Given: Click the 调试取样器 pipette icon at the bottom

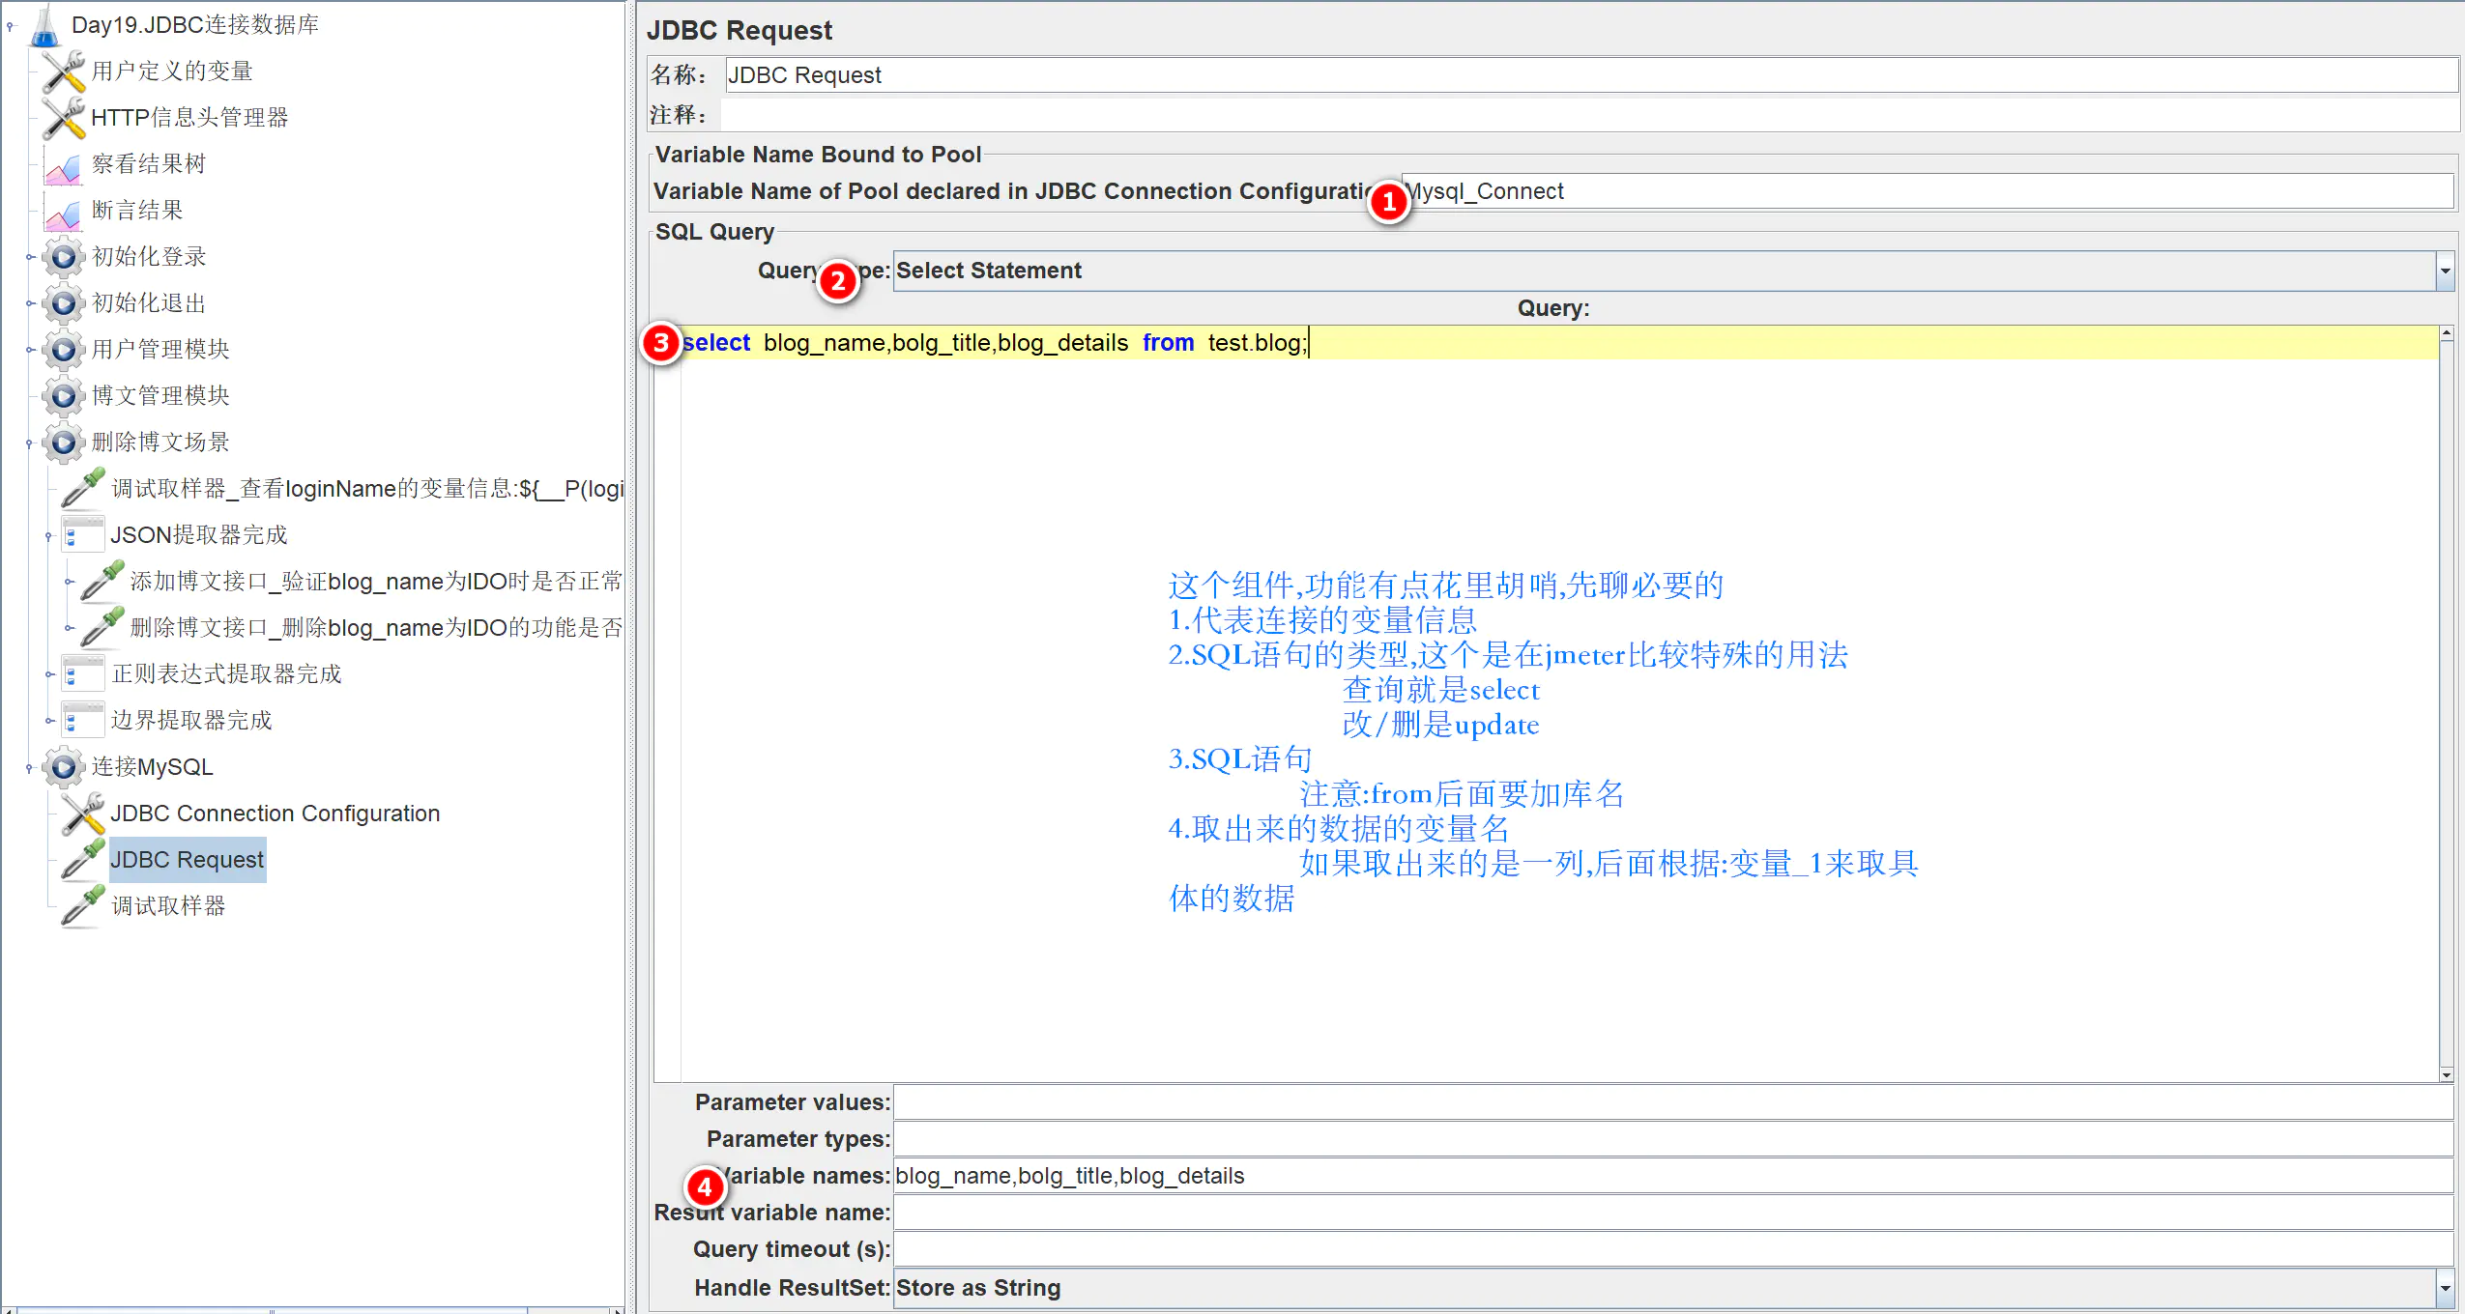Looking at the screenshot, I should point(83,906).
